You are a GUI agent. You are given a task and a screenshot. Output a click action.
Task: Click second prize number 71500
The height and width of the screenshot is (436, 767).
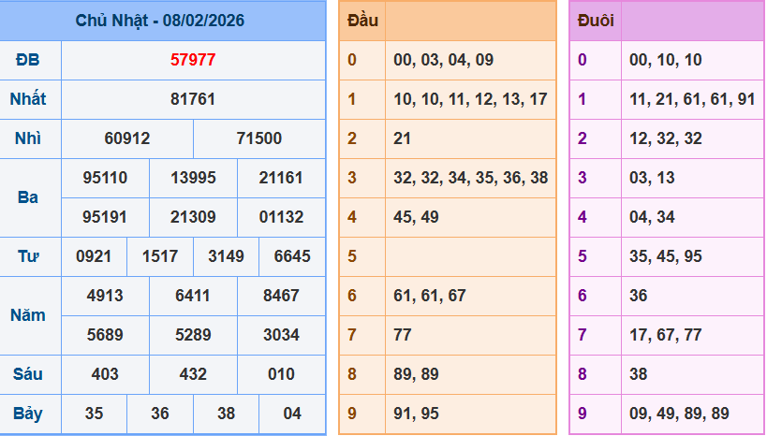(259, 138)
